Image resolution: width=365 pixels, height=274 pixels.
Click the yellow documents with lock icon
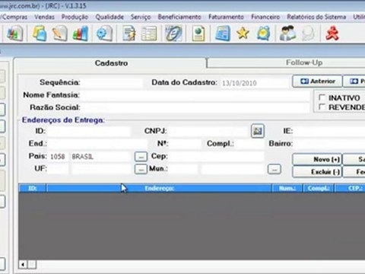(40, 33)
